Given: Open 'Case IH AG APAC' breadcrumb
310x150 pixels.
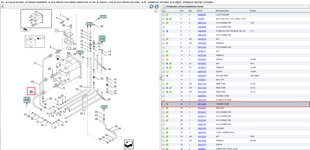Looking at the screenshot, I should point(16,2).
